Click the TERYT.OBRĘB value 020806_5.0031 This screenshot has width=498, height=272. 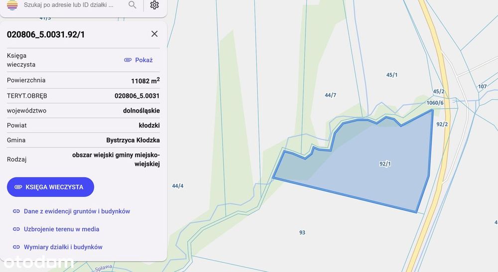pyautogui.click(x=137, y=96)
